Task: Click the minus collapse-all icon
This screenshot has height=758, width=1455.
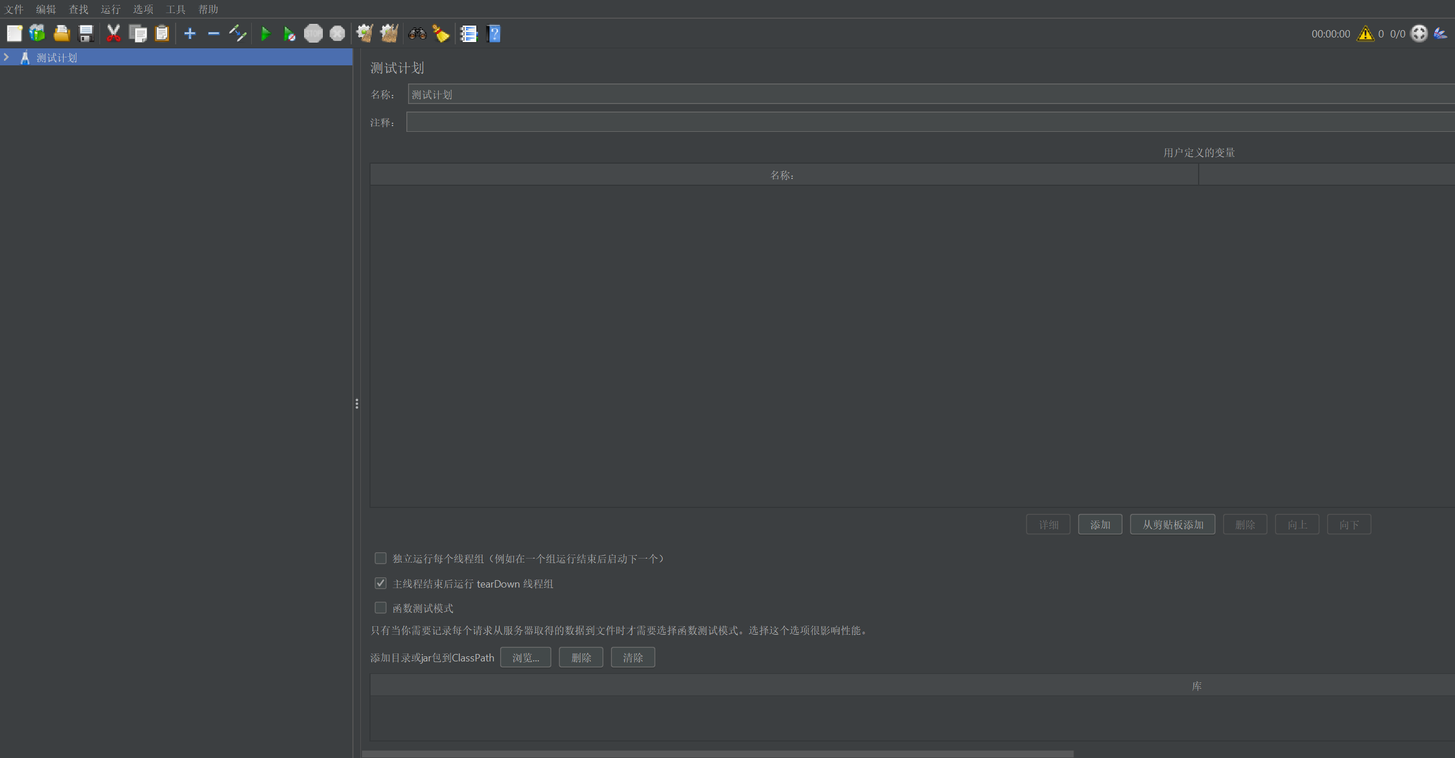Action: pos(214,34)
